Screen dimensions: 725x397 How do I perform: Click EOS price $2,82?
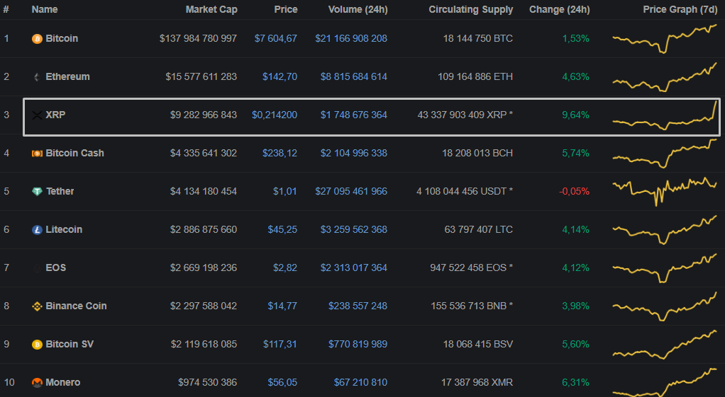[x=285, y=268]
